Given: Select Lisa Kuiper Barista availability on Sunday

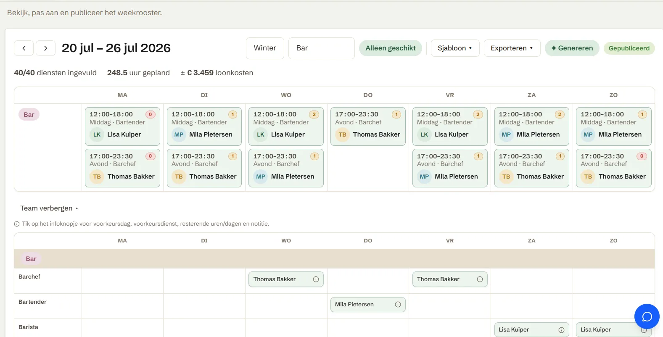Looking at the screenshot, I should (x=613, y=330).
